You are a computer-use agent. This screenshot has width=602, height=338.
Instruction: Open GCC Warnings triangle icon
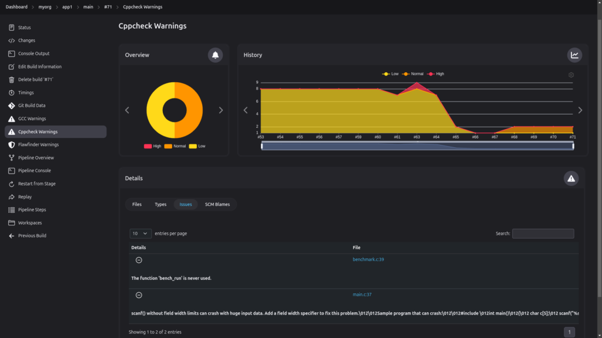coord(12,119)
